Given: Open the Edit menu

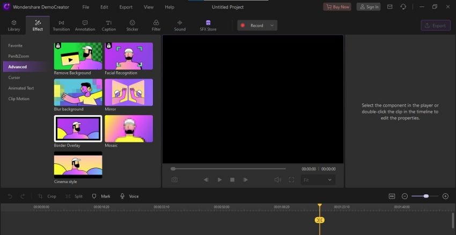Looking at the screenshot, I should [x=104, y=7].
